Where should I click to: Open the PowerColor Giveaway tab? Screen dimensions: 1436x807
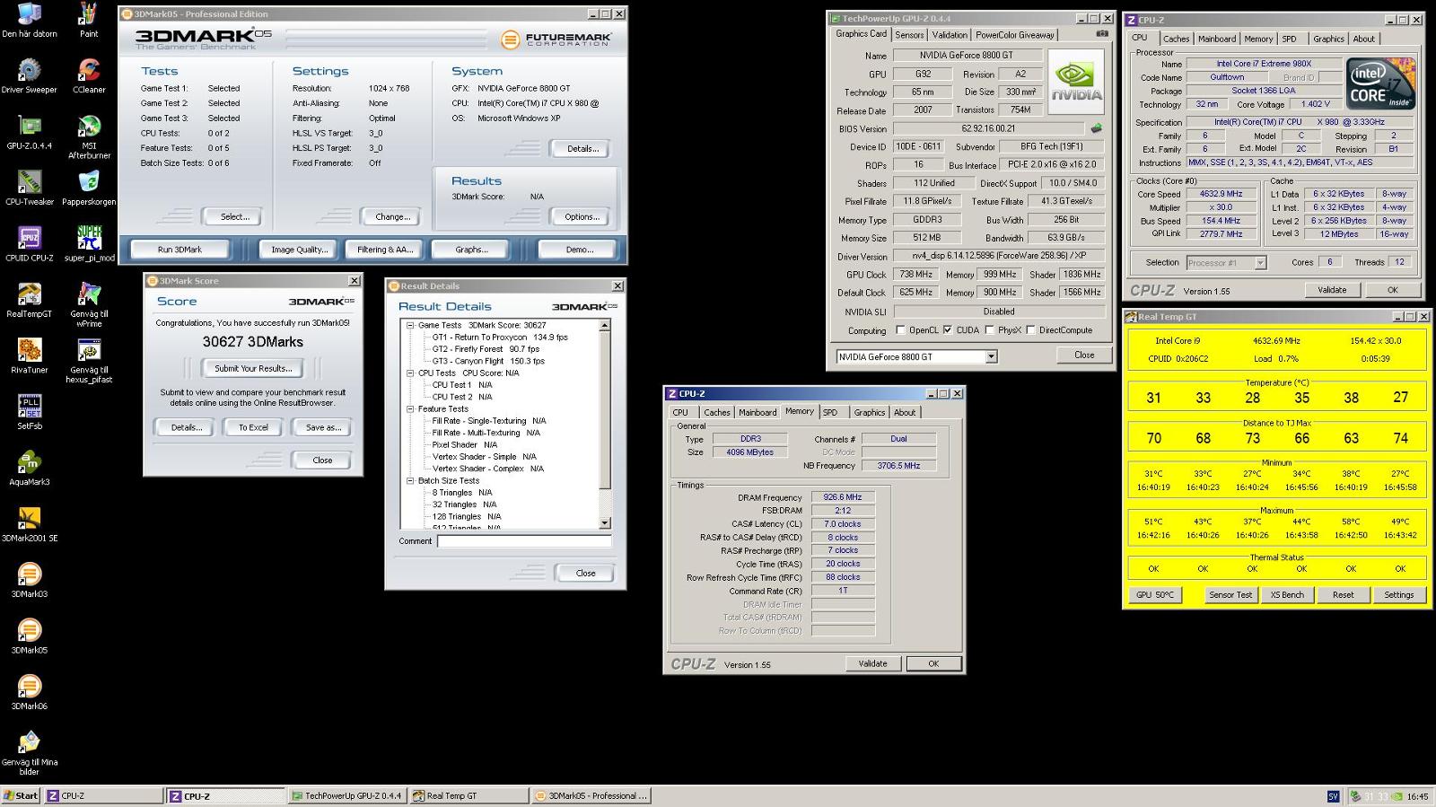1015,35
